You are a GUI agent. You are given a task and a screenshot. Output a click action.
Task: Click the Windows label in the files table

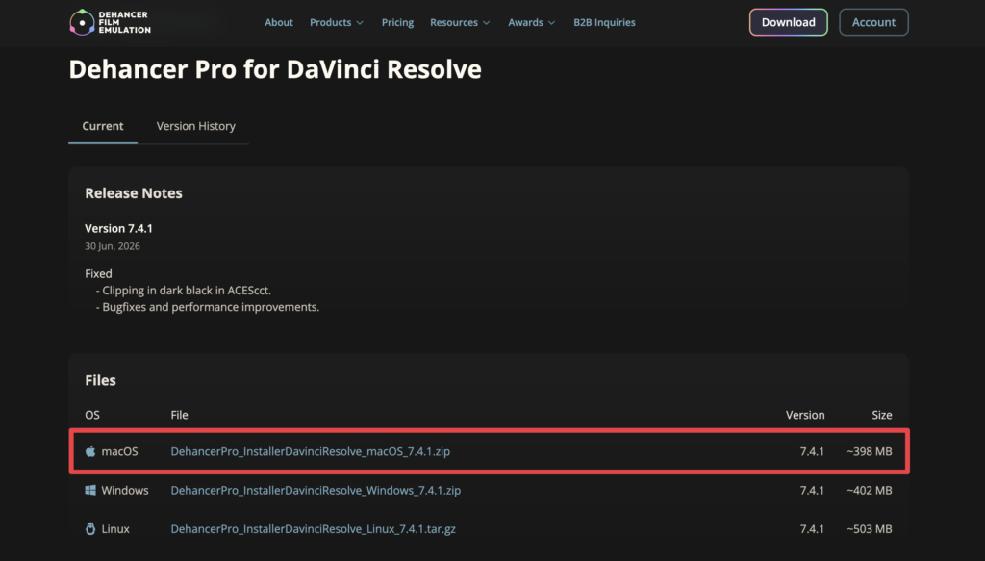coord(125,490)
